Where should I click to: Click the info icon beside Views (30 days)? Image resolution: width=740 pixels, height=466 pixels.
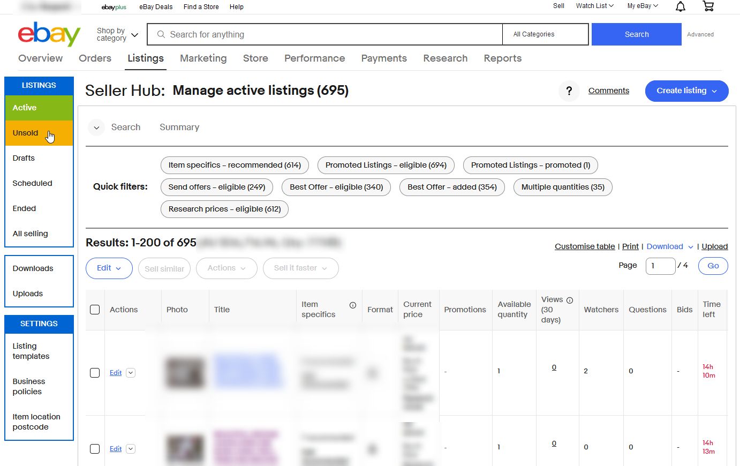(569, 299)
